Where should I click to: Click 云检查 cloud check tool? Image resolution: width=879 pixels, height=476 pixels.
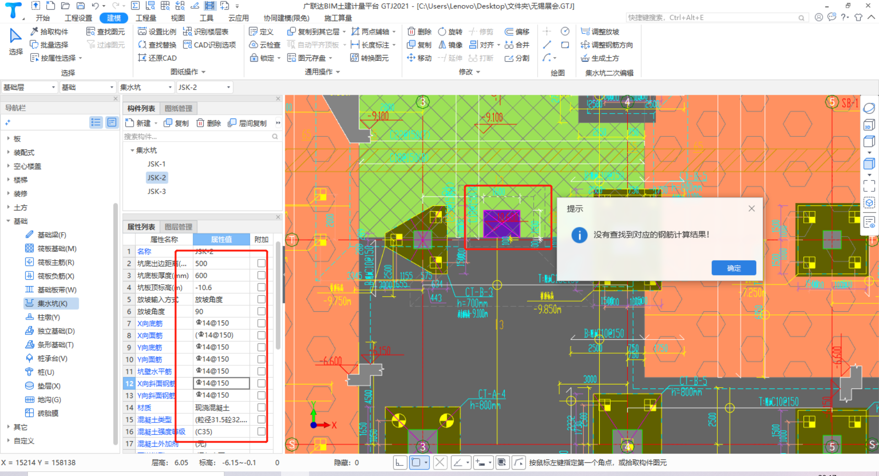tap(264, 45)
